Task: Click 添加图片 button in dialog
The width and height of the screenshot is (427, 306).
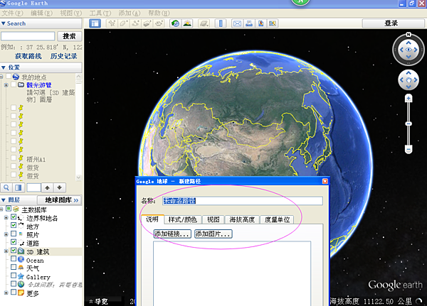Action: pyautogui.click(x=213, y=234)
